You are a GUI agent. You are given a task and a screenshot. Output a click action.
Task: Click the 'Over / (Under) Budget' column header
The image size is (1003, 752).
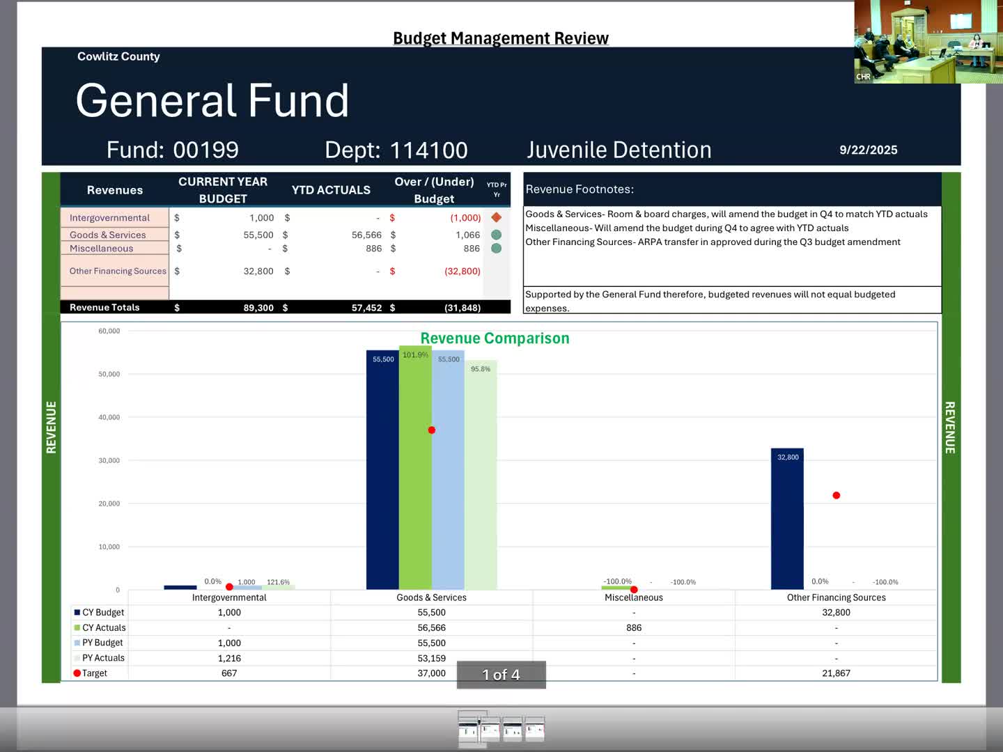pyautogui.click(x=434, y=190)
